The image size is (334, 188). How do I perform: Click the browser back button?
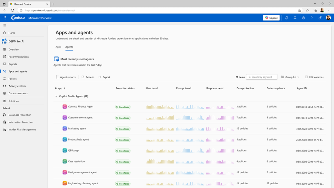tap(5, 10)
